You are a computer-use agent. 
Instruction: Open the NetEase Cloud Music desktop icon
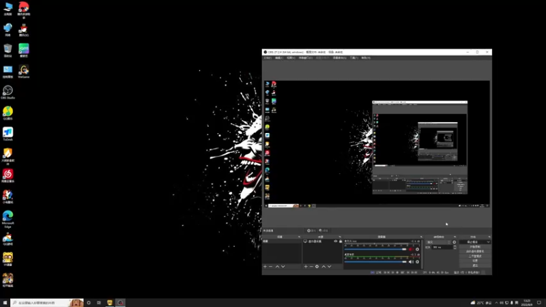click(x=8, y=176)
